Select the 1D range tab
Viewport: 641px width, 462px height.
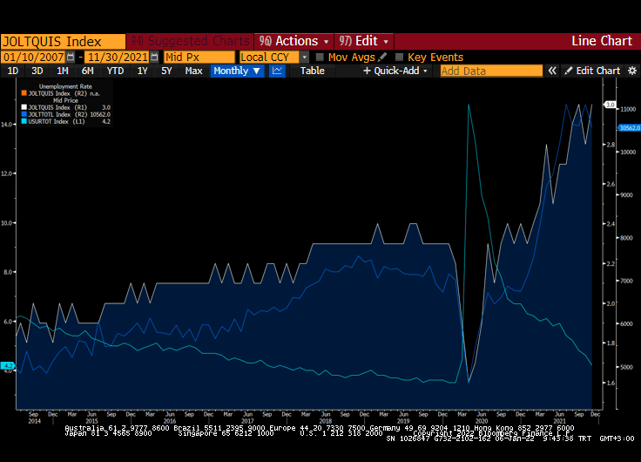click(x=13, y=71)
